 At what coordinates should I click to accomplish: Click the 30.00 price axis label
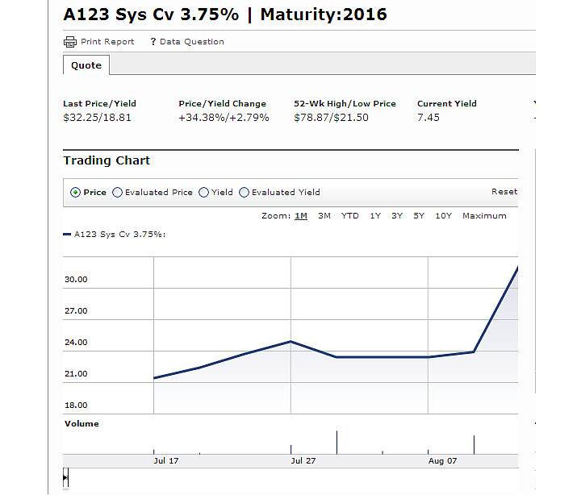point(76,280)
